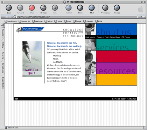Open the Power of Plus link

pos(102,37)
